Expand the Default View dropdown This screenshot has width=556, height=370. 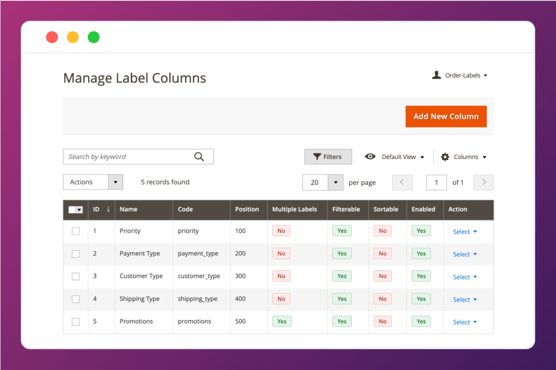(403, 157)
